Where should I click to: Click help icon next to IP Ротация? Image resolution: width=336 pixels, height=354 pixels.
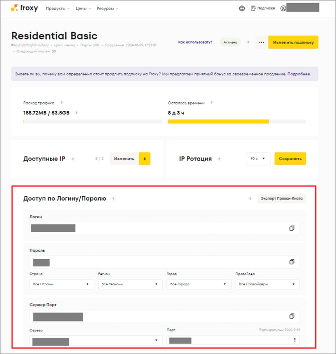[219, 159]
